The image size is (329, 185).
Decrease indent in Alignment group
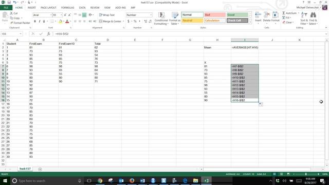pos(90,21)
